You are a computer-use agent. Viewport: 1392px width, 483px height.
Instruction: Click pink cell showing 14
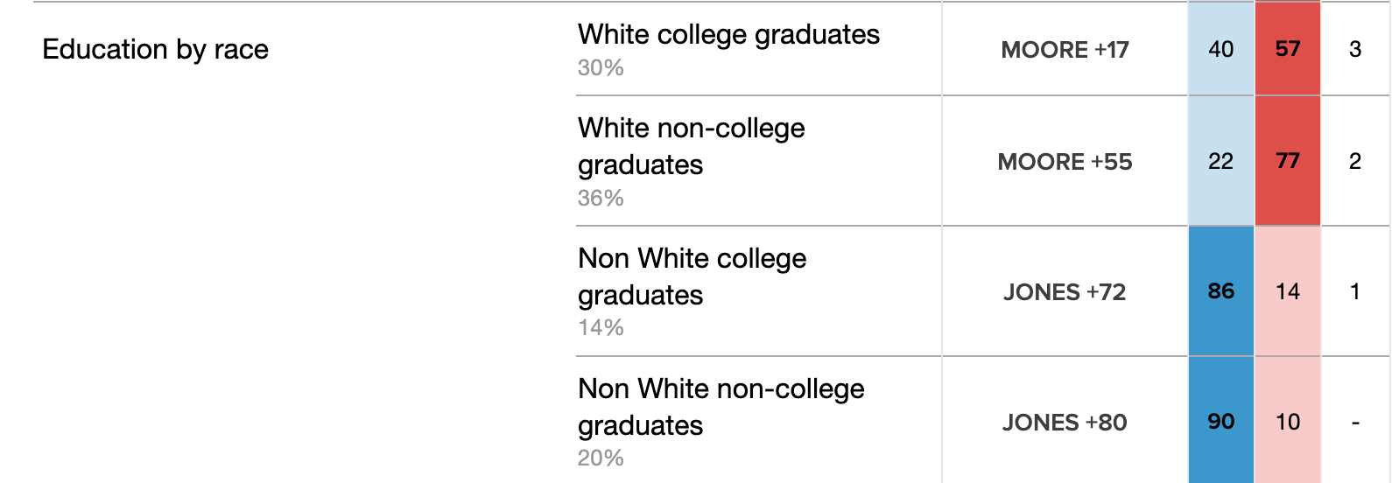point(1288,291)
